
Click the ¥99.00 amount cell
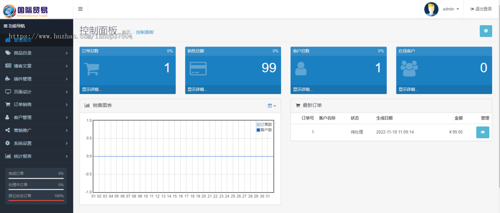(x=456, y=132)
